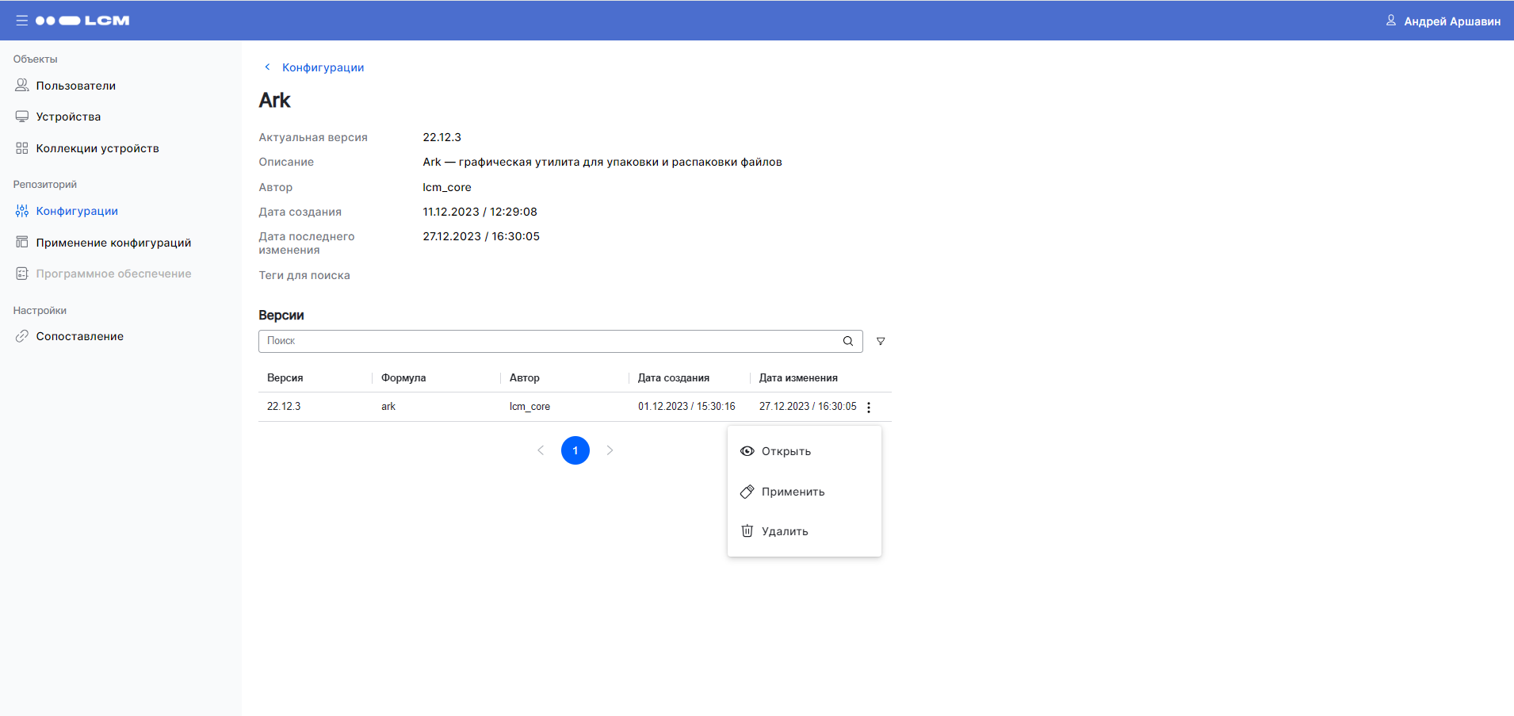The height and width of the screenshot is (716, 1514).
Task: Click the Конфигурации sidebar icon
Action: pos(22,211)
